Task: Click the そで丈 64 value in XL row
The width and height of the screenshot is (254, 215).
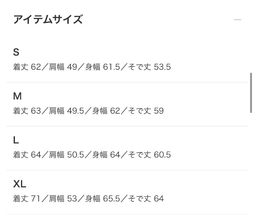Action: pyautogui.click(x=146, y=198)
